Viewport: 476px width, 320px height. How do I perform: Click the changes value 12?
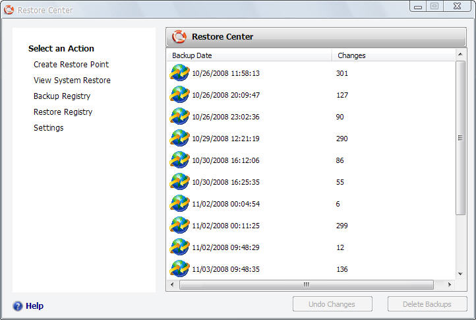(x=340, y=247)
